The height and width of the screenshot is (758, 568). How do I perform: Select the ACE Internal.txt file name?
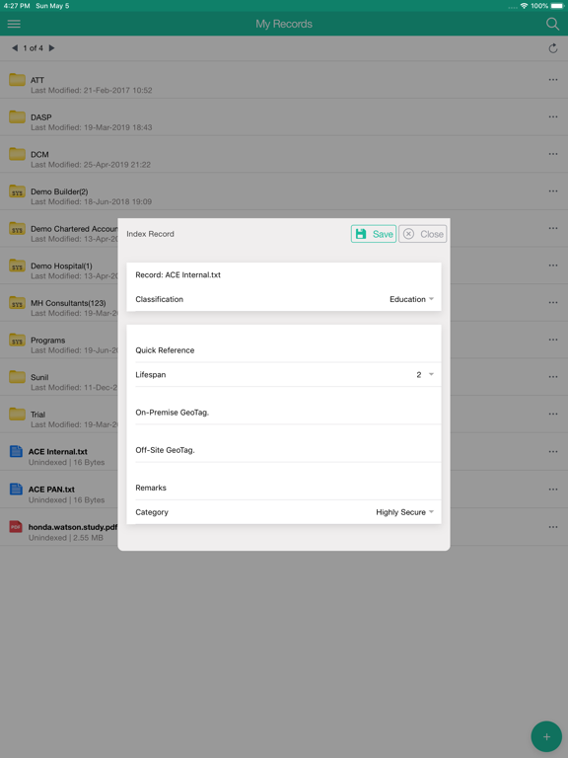[x=58, y=451]
